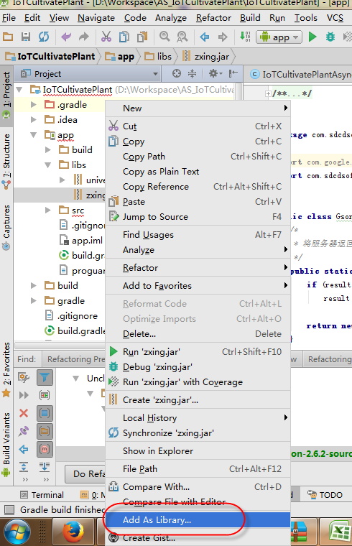352x546 pixels.
Task: Open the Windows Start orb
Action: tap(17, 532)
